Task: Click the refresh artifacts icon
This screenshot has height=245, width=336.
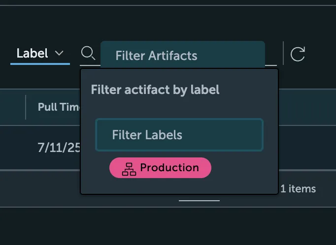Action: click(x=298, y=54)
